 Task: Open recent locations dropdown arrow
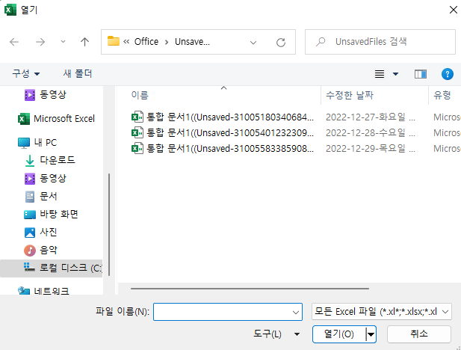click(x=63, y=41)
